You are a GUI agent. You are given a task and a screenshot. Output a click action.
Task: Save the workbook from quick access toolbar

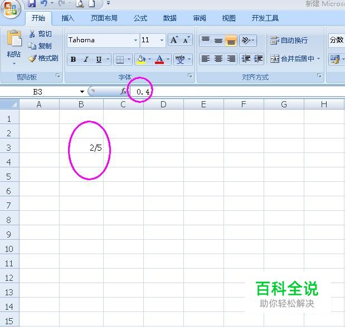32,3
